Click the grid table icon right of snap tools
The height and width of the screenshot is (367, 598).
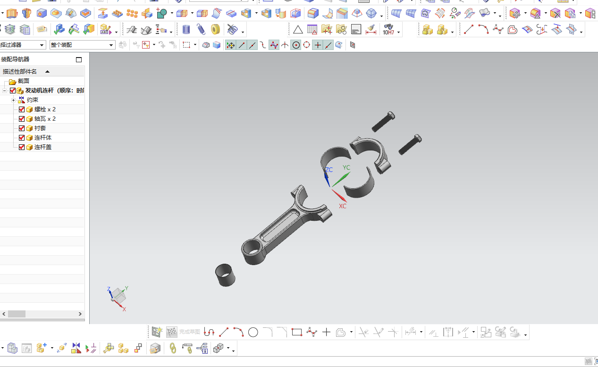(x=352, y=45)
